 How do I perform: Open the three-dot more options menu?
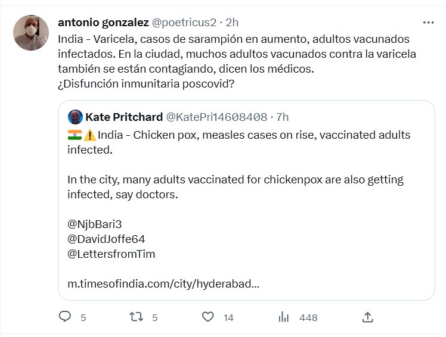pyautogui.click(x=428, y=23)
